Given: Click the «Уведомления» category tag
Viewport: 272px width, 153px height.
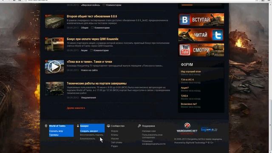Looking at the screenshot, I should tap(88, 98).
